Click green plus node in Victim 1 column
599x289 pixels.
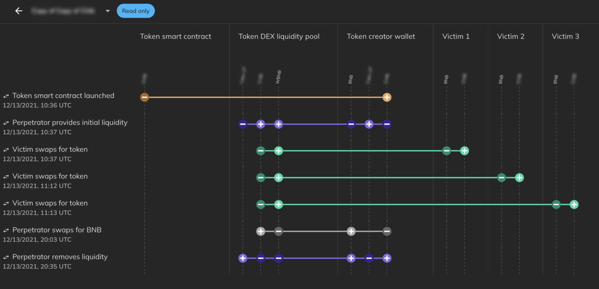pos(464,151)
